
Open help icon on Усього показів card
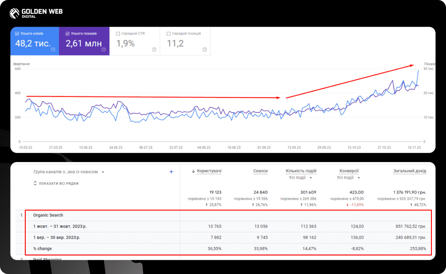(x=103, y=49)
